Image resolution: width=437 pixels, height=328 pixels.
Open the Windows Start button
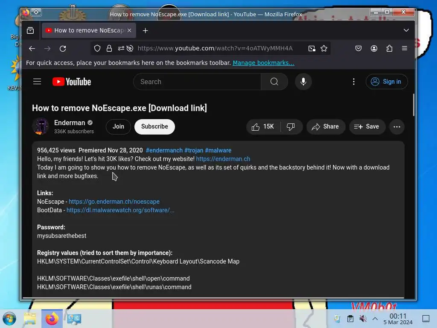click(9, 319)
